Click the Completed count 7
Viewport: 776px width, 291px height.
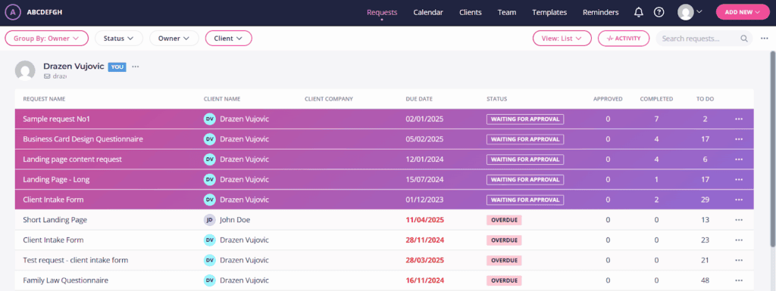(x=657, y=119)
